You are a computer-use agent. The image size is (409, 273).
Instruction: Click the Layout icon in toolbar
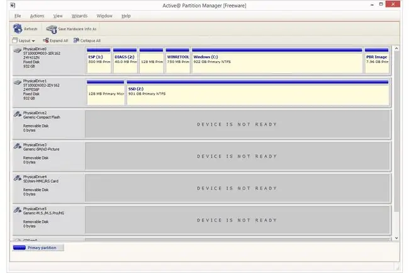tap(15, 40)
